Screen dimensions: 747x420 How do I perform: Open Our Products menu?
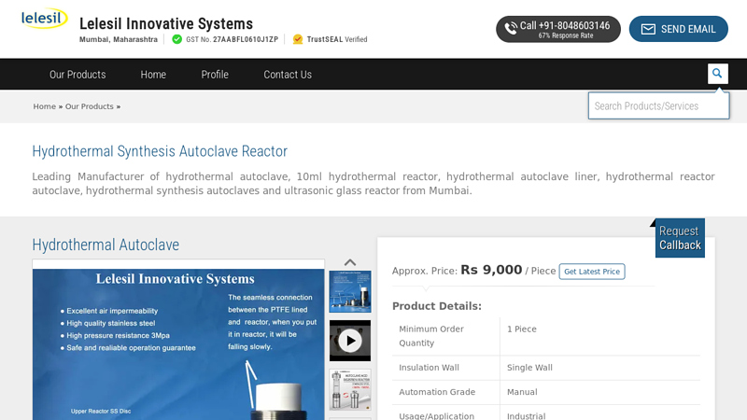(78, 75)
